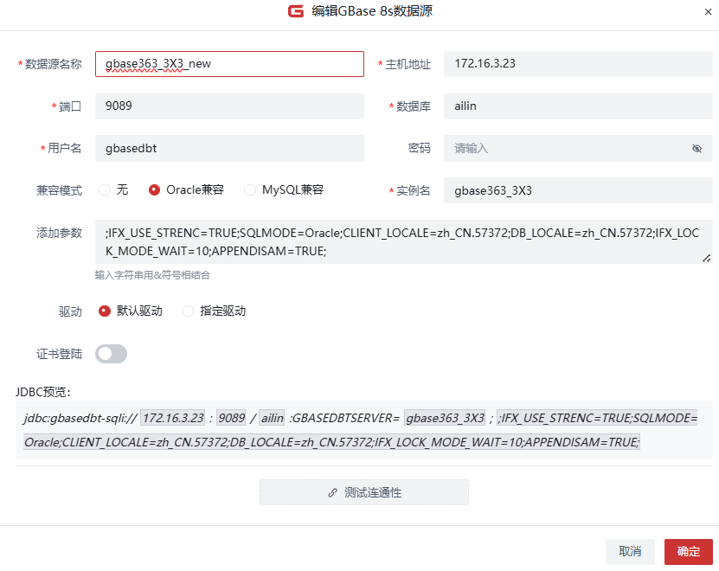
Task: Toggle password visibility eye icon
Action: 697,149
